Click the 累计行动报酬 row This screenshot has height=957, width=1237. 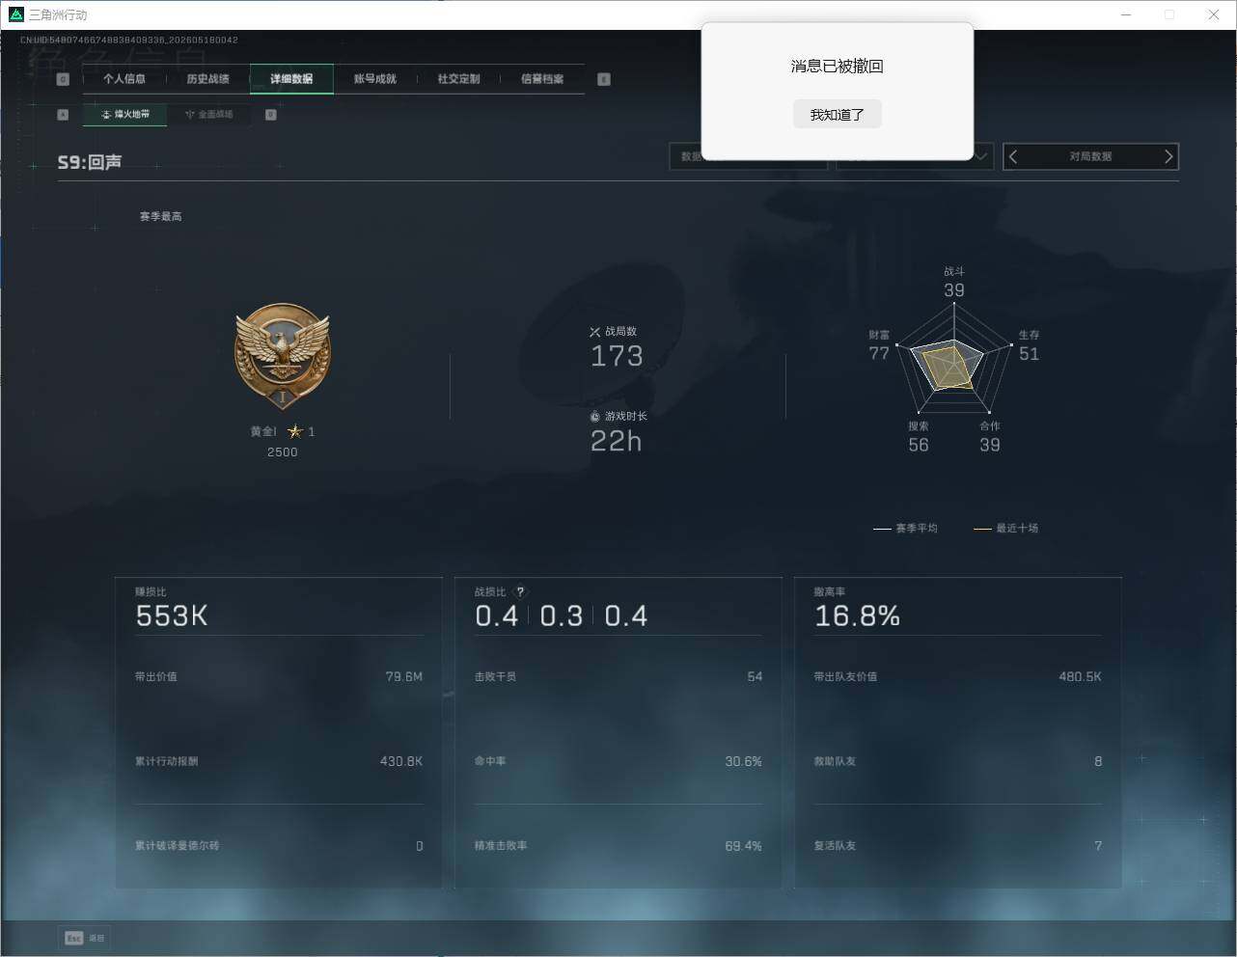[279, 761]
